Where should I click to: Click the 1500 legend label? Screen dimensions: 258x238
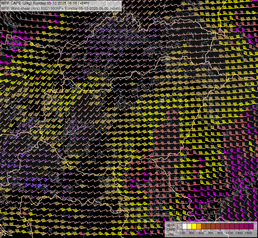[249, 233]
